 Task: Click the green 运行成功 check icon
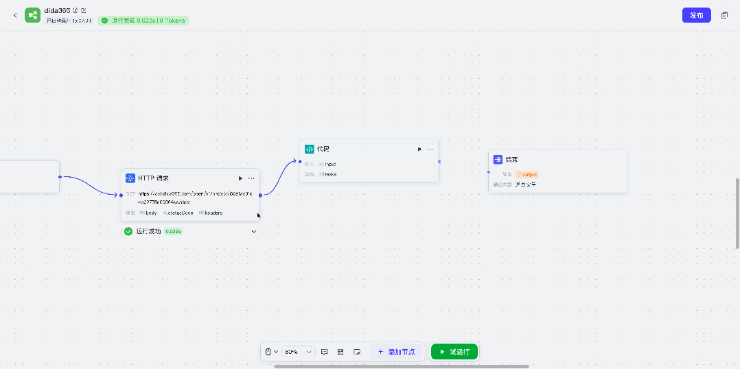(x=128, y=231)
